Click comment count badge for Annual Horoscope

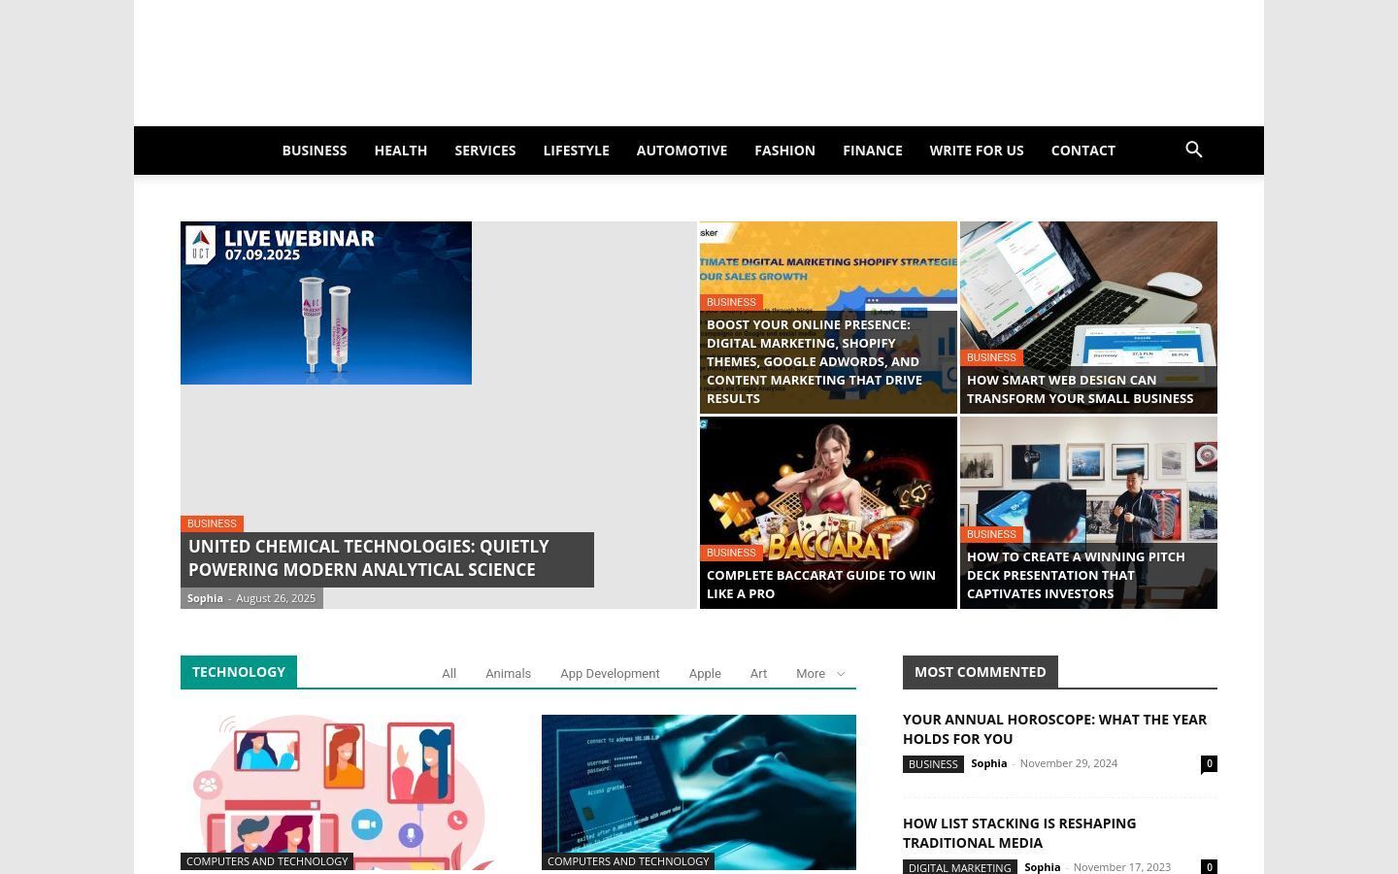pos(1209,763)
